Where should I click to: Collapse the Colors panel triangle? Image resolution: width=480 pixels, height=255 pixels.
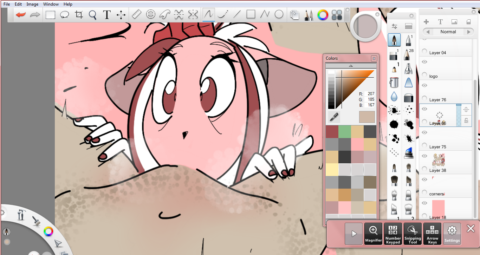[x=350, y=66]
